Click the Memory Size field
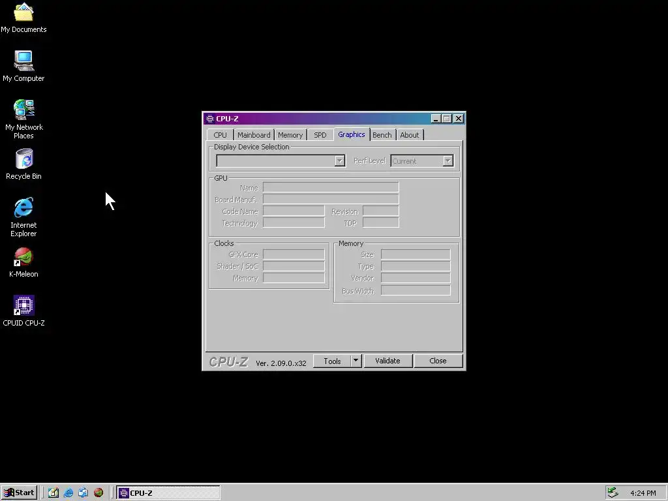 pyautogui.click(x=416, y=254)
